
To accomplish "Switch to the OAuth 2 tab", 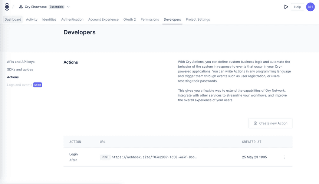I will (x=129, y=20).
